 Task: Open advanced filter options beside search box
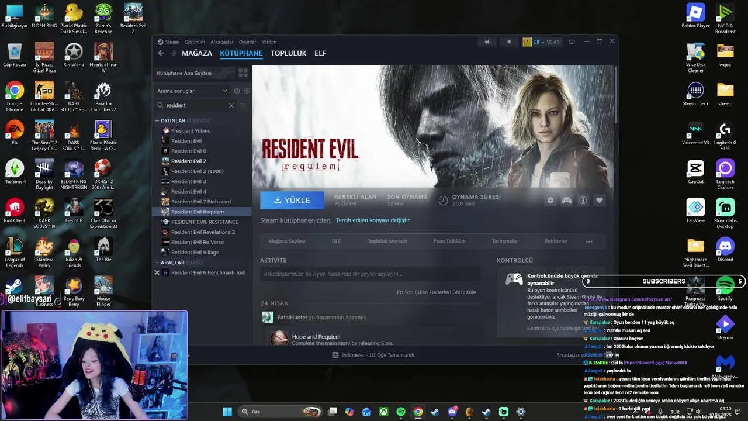[x=243, y=105]
